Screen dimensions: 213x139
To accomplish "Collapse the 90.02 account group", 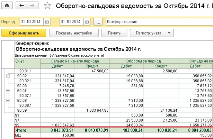I will (x=8, y=76).
